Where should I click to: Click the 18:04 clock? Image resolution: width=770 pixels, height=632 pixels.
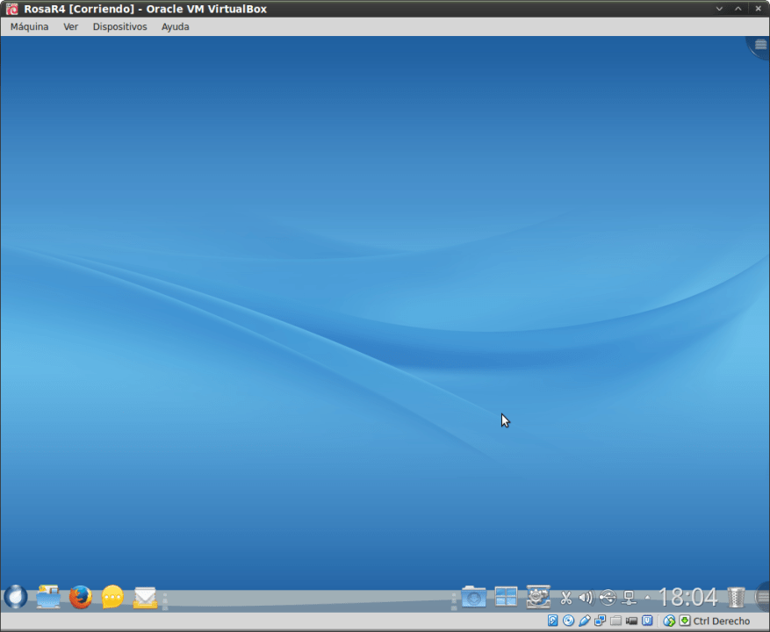tap(687, 598)
